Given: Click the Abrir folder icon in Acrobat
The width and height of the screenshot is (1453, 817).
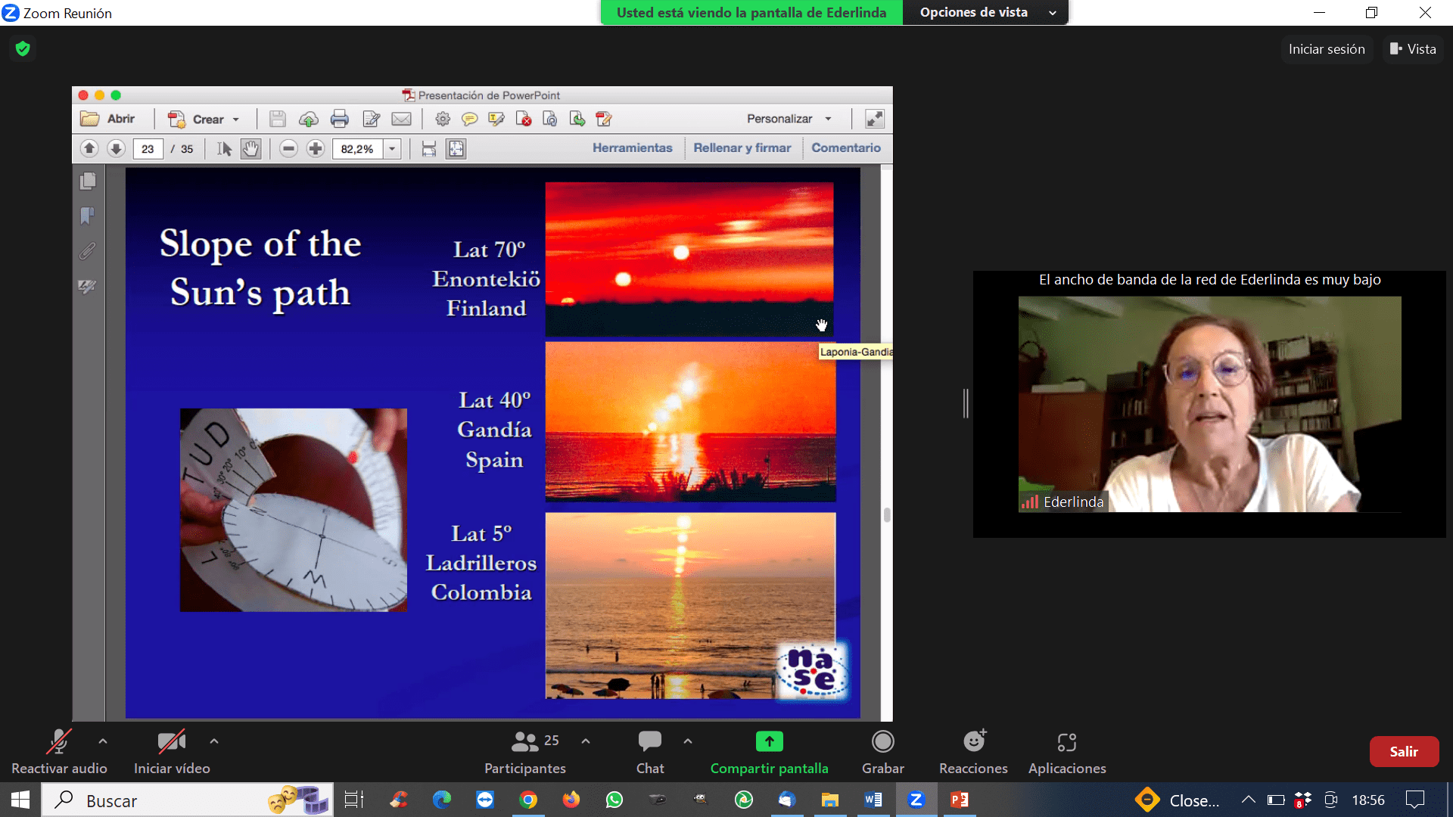Looking at the screenshot, I should click(x=90, y=119).
